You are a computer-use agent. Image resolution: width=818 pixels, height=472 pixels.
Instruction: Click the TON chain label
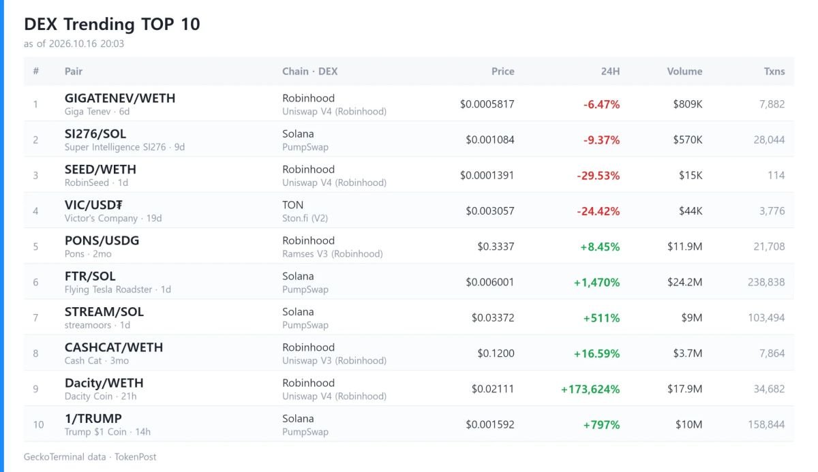point(293,204)
